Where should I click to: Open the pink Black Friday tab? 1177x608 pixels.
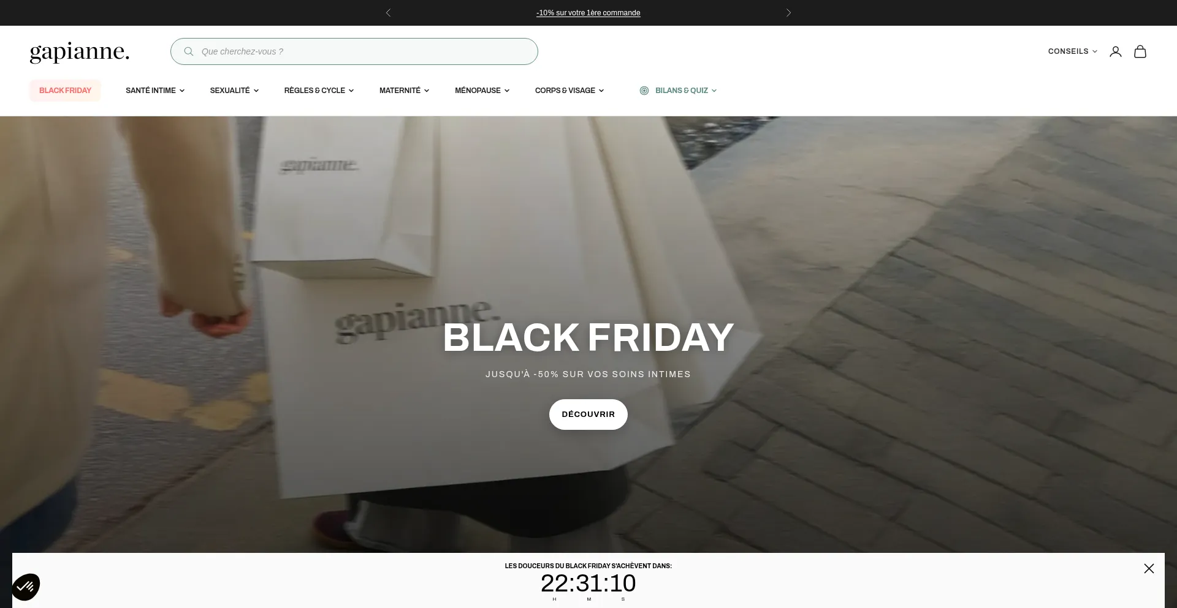pos(65,91)
